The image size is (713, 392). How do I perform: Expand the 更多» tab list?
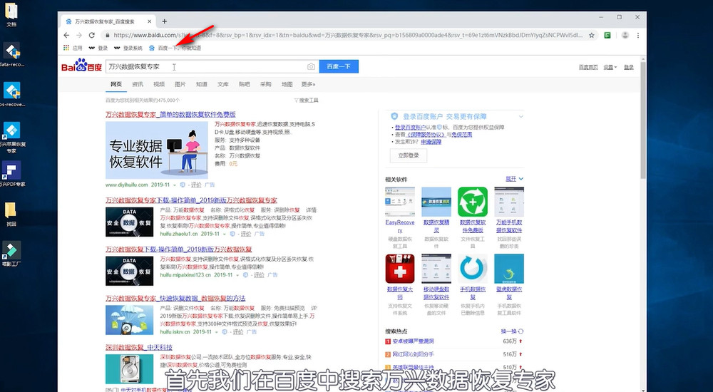click(x=308, y=84)
